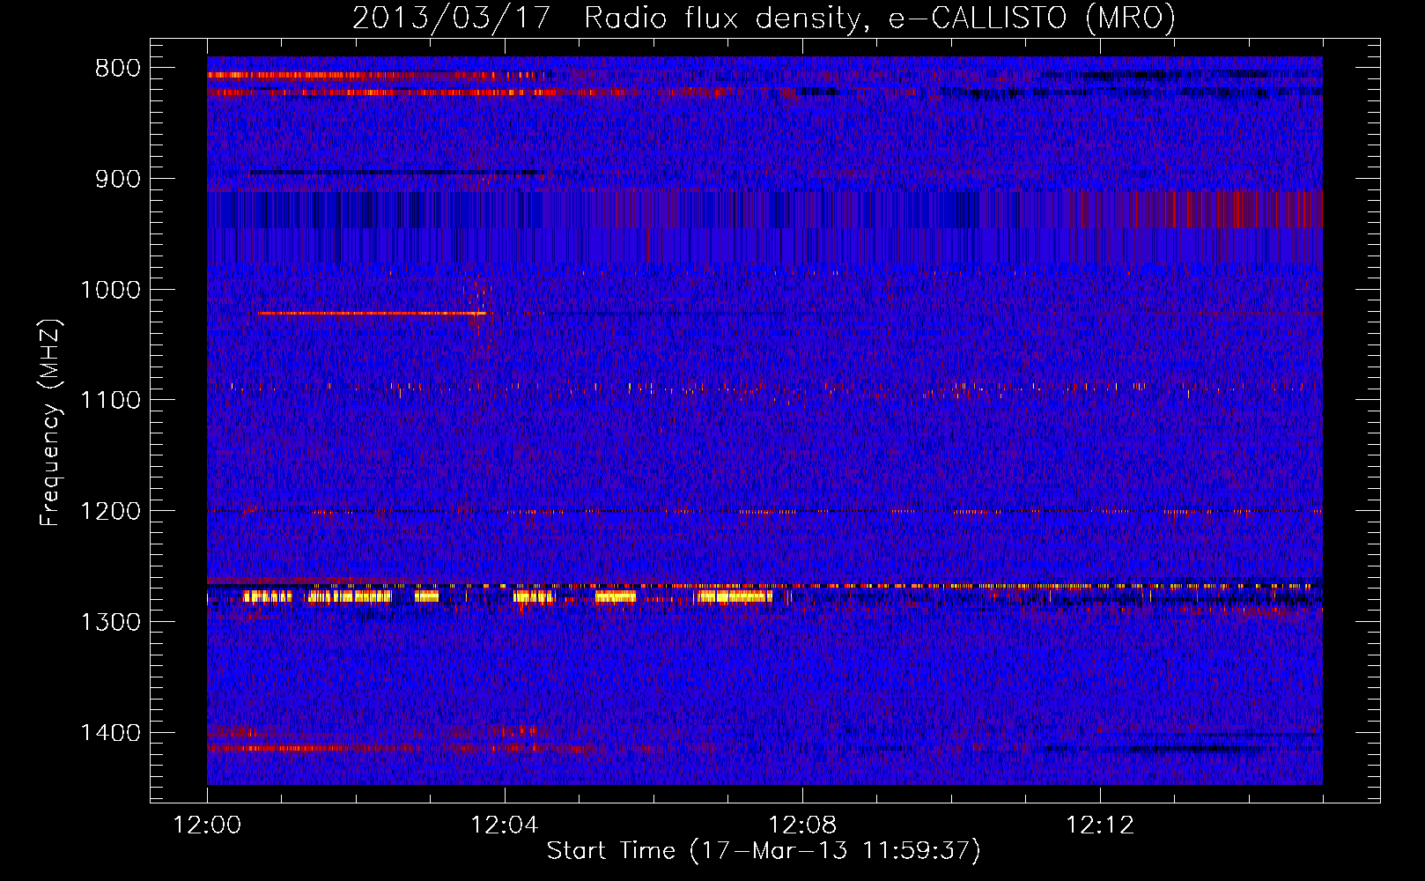Screen dimensions: 1425x881
Task: Click the 'Start Time (17-Mar-13 11:59:37)' axis label
Action: 764,851
